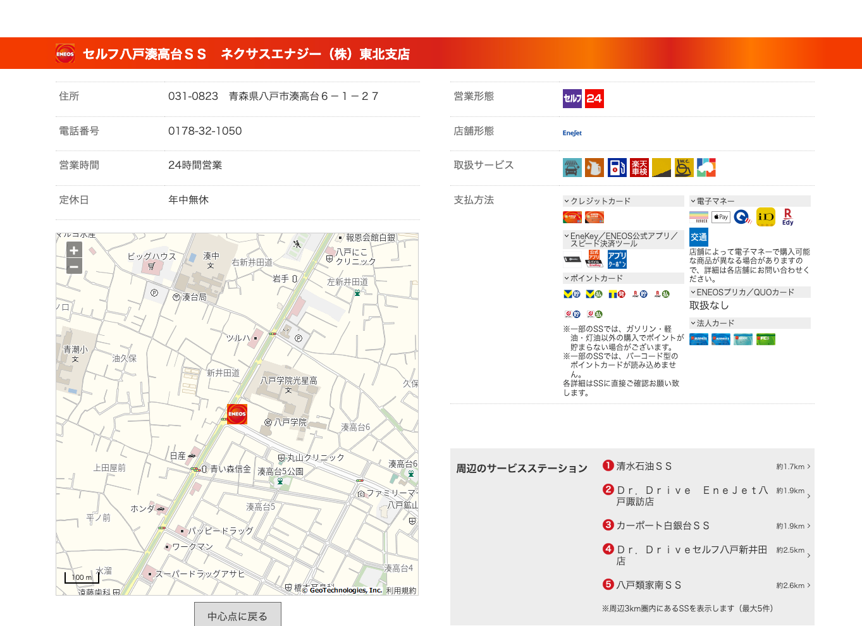Click the Apple Pay icon
The height and width of the screenshot is (626, 862).
[721, 217]
